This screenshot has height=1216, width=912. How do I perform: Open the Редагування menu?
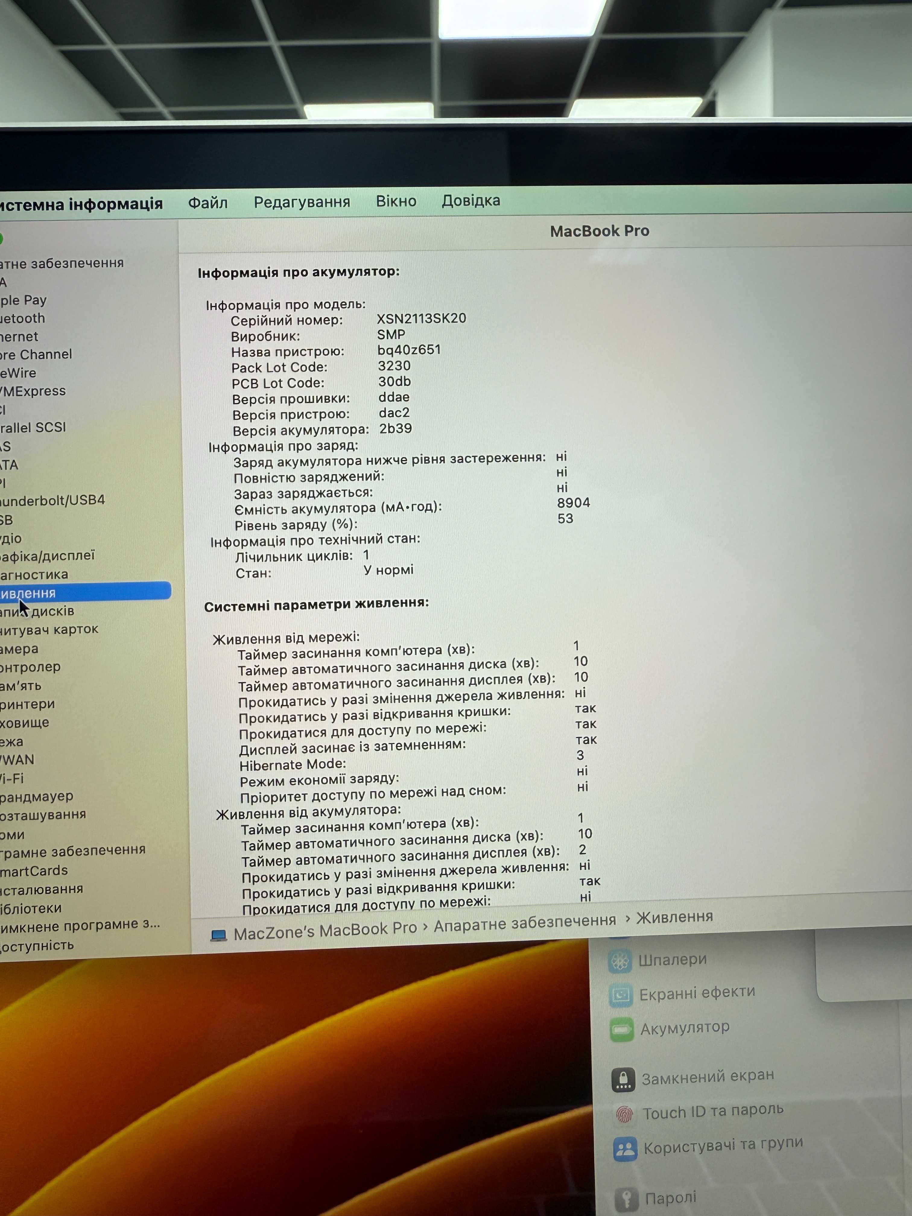pos(302,202)
